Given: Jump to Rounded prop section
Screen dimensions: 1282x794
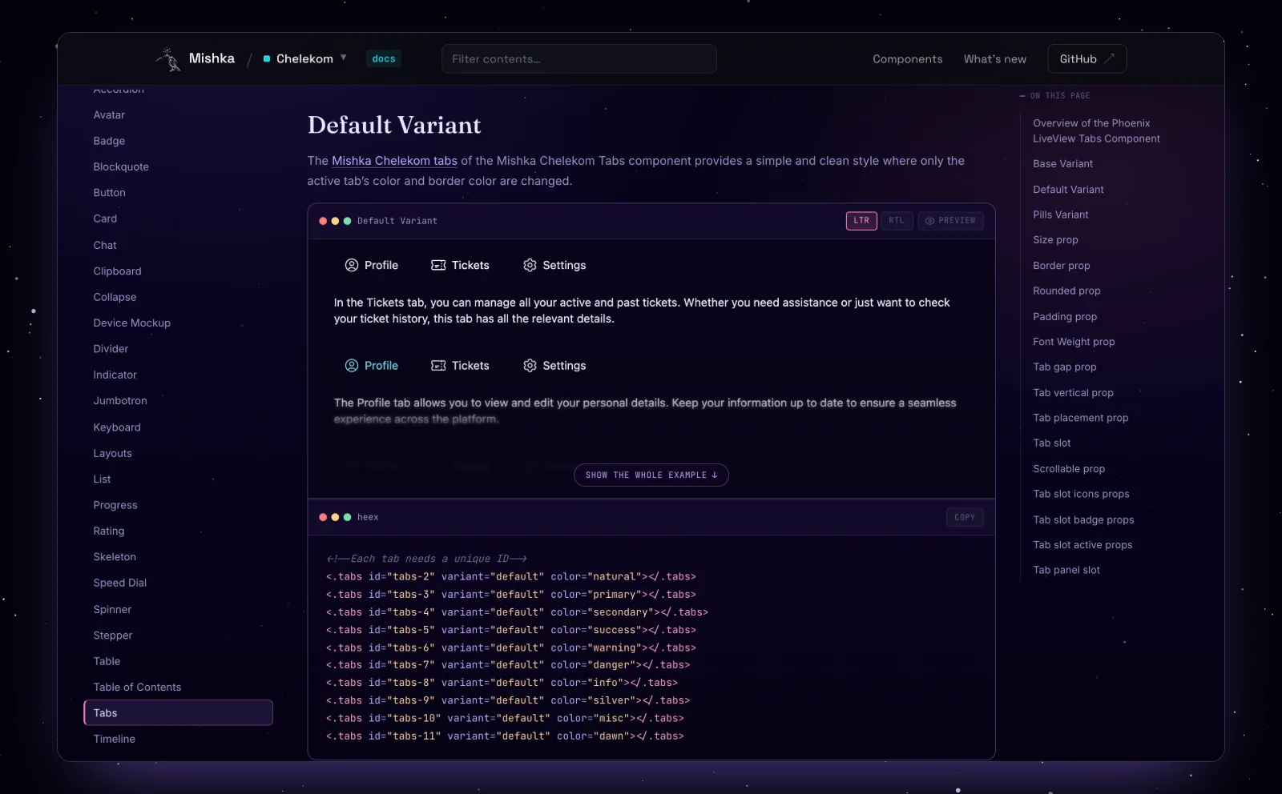Looking at the screenshot, I should pos(1066,291).
